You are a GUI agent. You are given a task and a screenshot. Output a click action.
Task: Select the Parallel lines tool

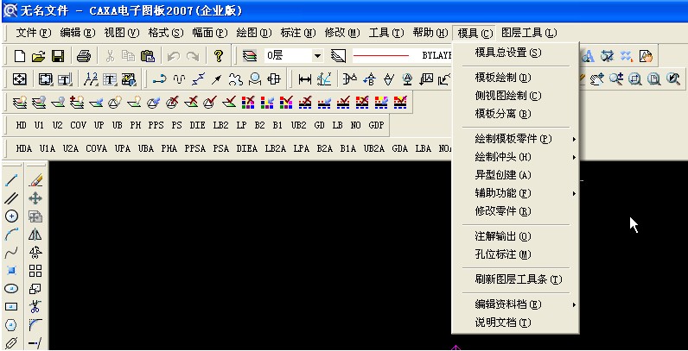coord(11,198)
